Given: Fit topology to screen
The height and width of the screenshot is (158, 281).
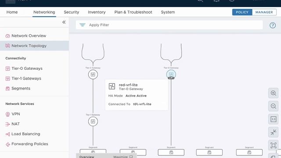Looking at the screenshot, I should (x=273, y=145).
